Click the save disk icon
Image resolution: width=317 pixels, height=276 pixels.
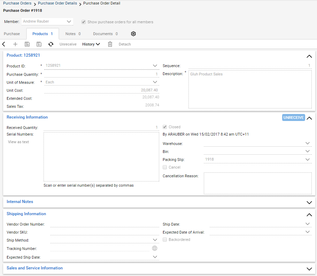pos(27,44)
